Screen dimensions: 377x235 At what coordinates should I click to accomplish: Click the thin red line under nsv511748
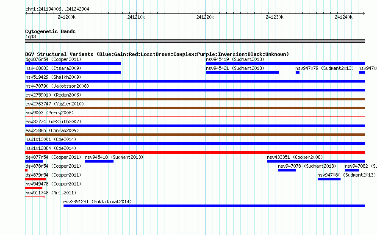35,197
